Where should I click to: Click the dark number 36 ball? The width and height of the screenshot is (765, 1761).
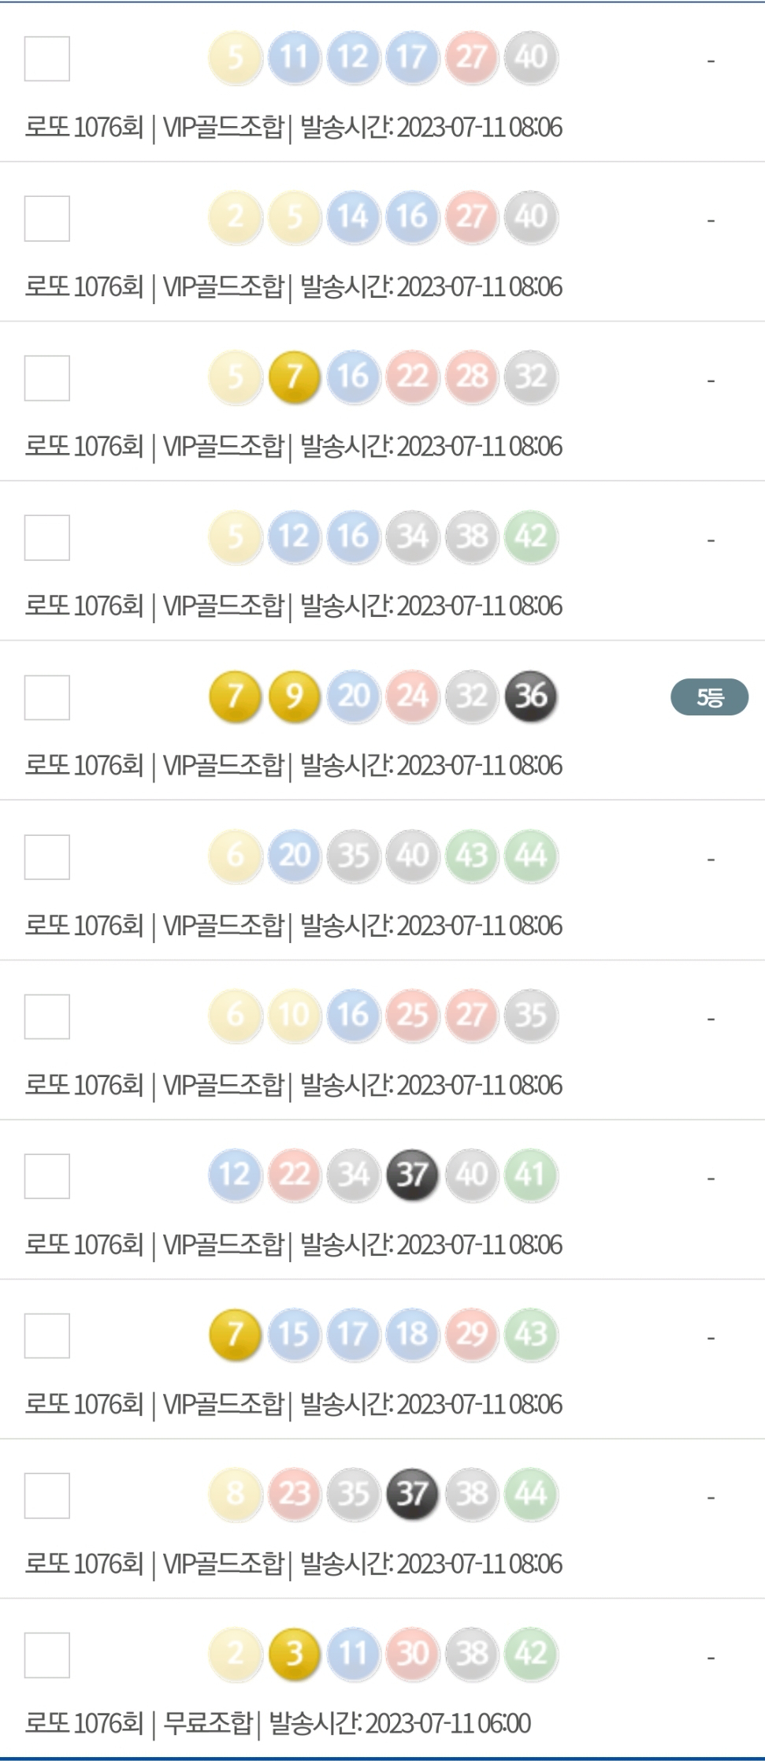click(531, 697)
